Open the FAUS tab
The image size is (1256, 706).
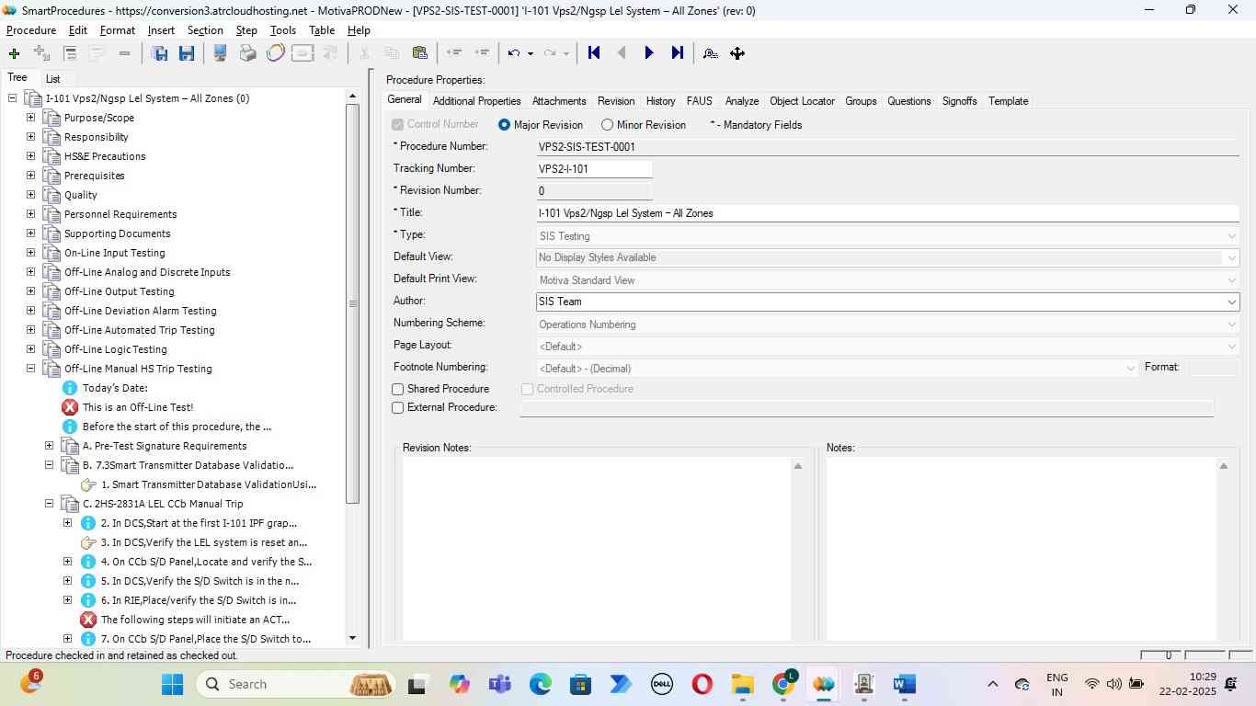click(x=699, y=101)
